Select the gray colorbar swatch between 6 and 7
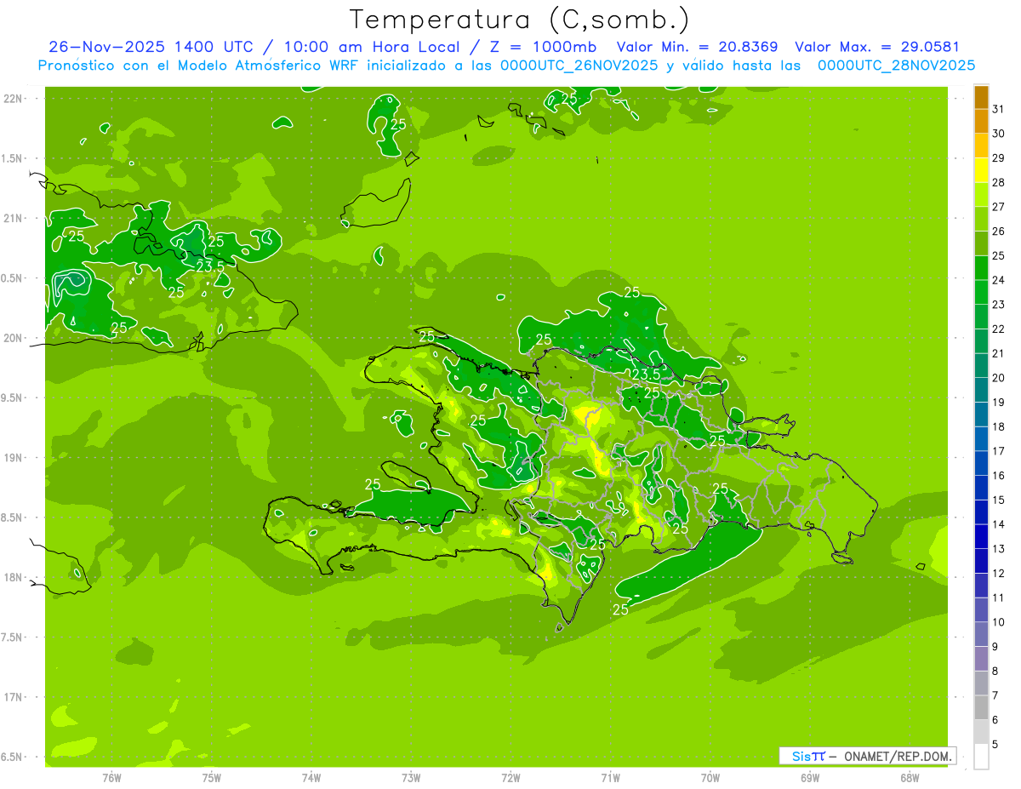1021x789 pixels. click(981, 708)
